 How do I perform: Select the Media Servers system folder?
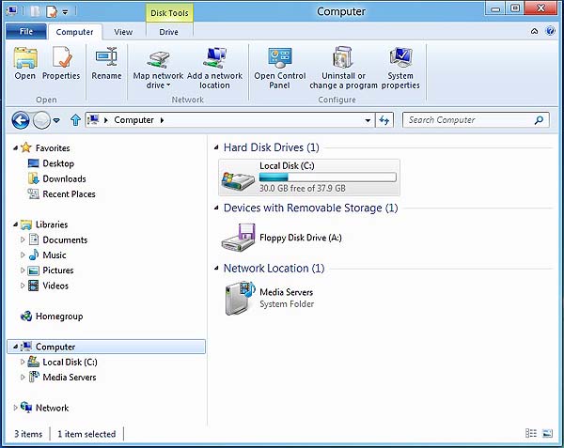click(238, 298)
